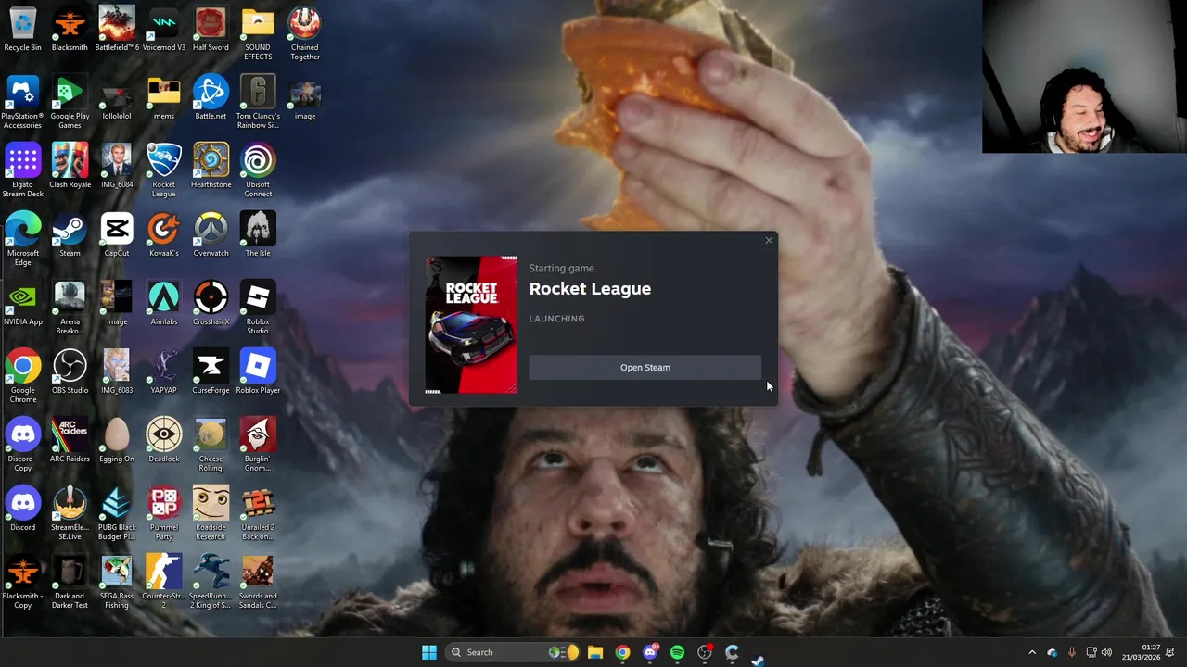Select the Ubisoft Connect desktop icon
The width and height of the screenshot is (1187, 667).
coord(258,171)
